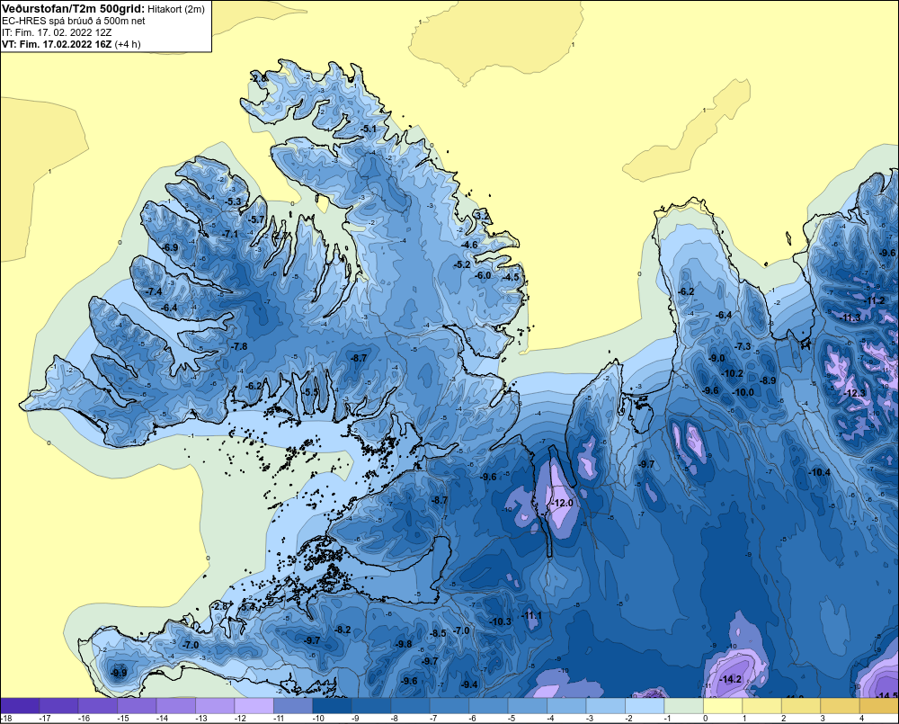Click the legend swatch between -12 and -11
The image size is (899, 724).
[x=254, y=706]
